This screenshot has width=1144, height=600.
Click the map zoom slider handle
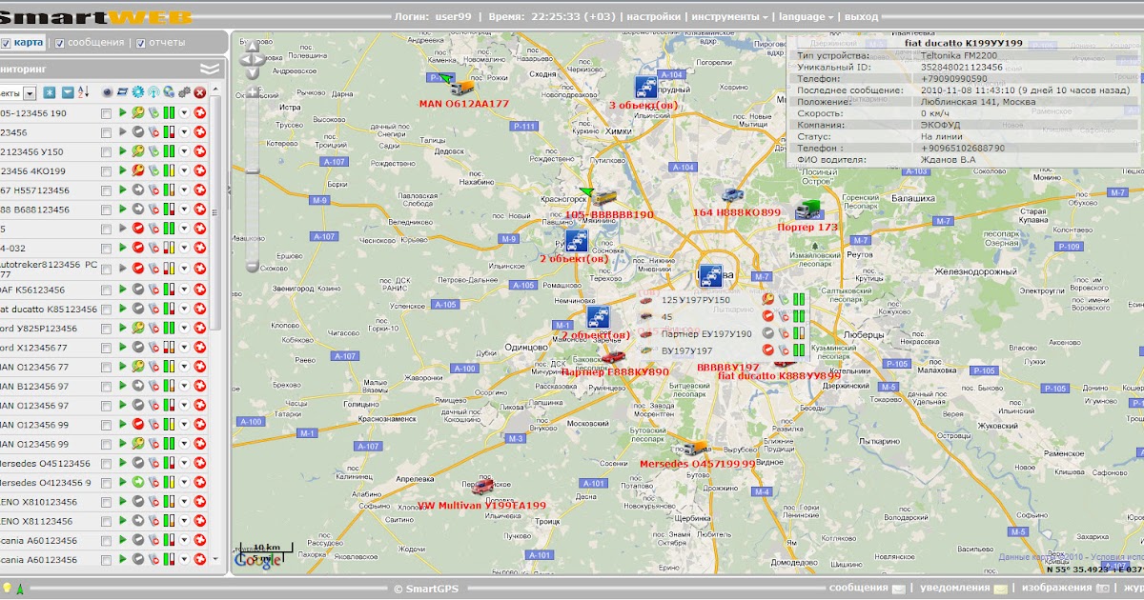(x=253, y=170)
